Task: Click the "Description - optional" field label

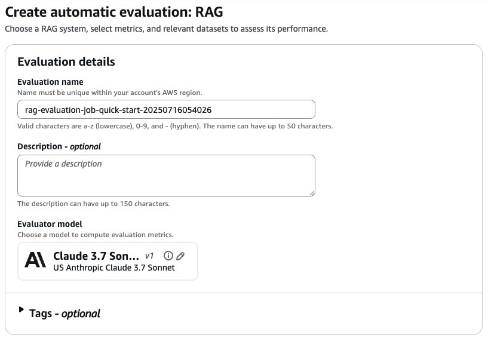Action: [59, 146]
